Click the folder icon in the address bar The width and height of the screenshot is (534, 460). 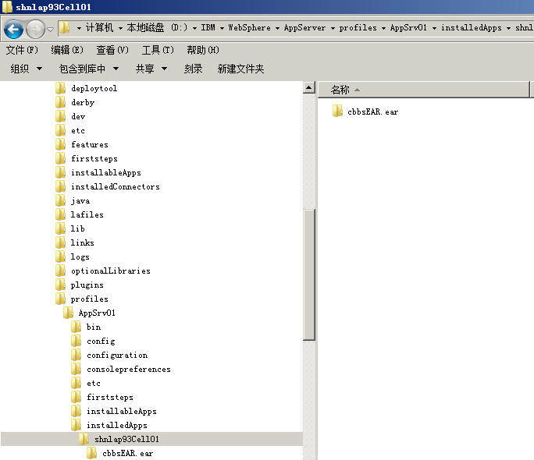(64, 27)
